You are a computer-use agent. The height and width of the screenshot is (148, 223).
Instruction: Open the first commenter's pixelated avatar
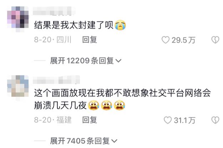click(x=18, y=19)
